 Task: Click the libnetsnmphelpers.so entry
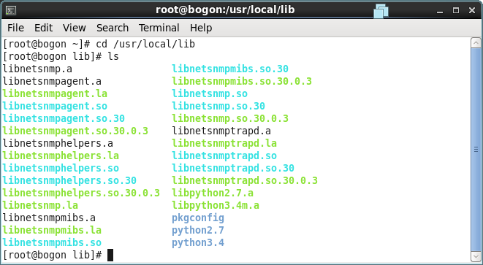61,169
